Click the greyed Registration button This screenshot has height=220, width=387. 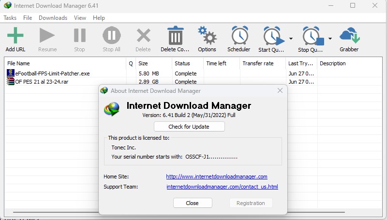tap(251, 203)
